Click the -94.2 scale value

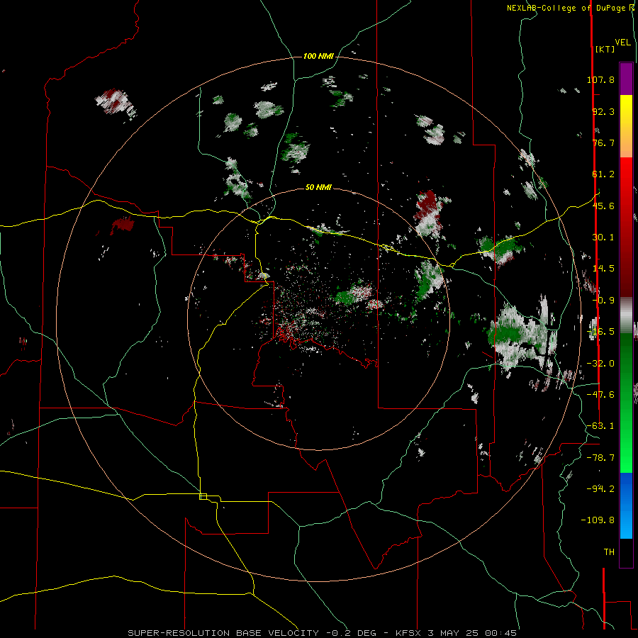coord(600,489)
